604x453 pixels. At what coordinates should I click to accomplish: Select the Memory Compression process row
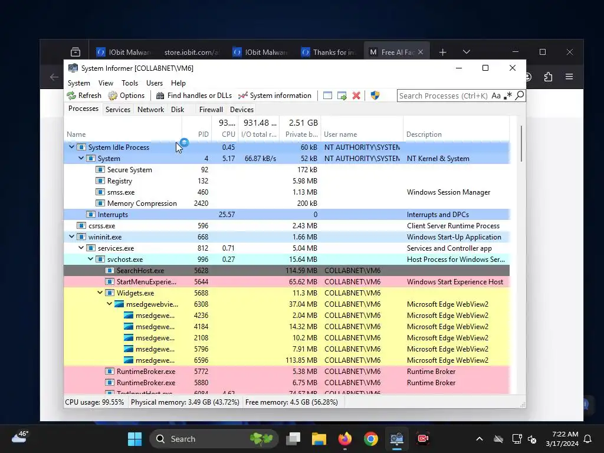287,203
